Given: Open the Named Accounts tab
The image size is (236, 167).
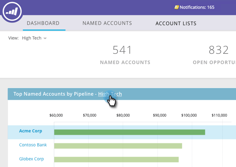Looking at the screenshot, I should [x=107, y=23].
